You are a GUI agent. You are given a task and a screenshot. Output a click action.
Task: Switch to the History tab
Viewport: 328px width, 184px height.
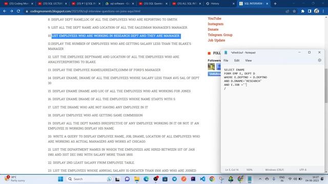(220, 4)
